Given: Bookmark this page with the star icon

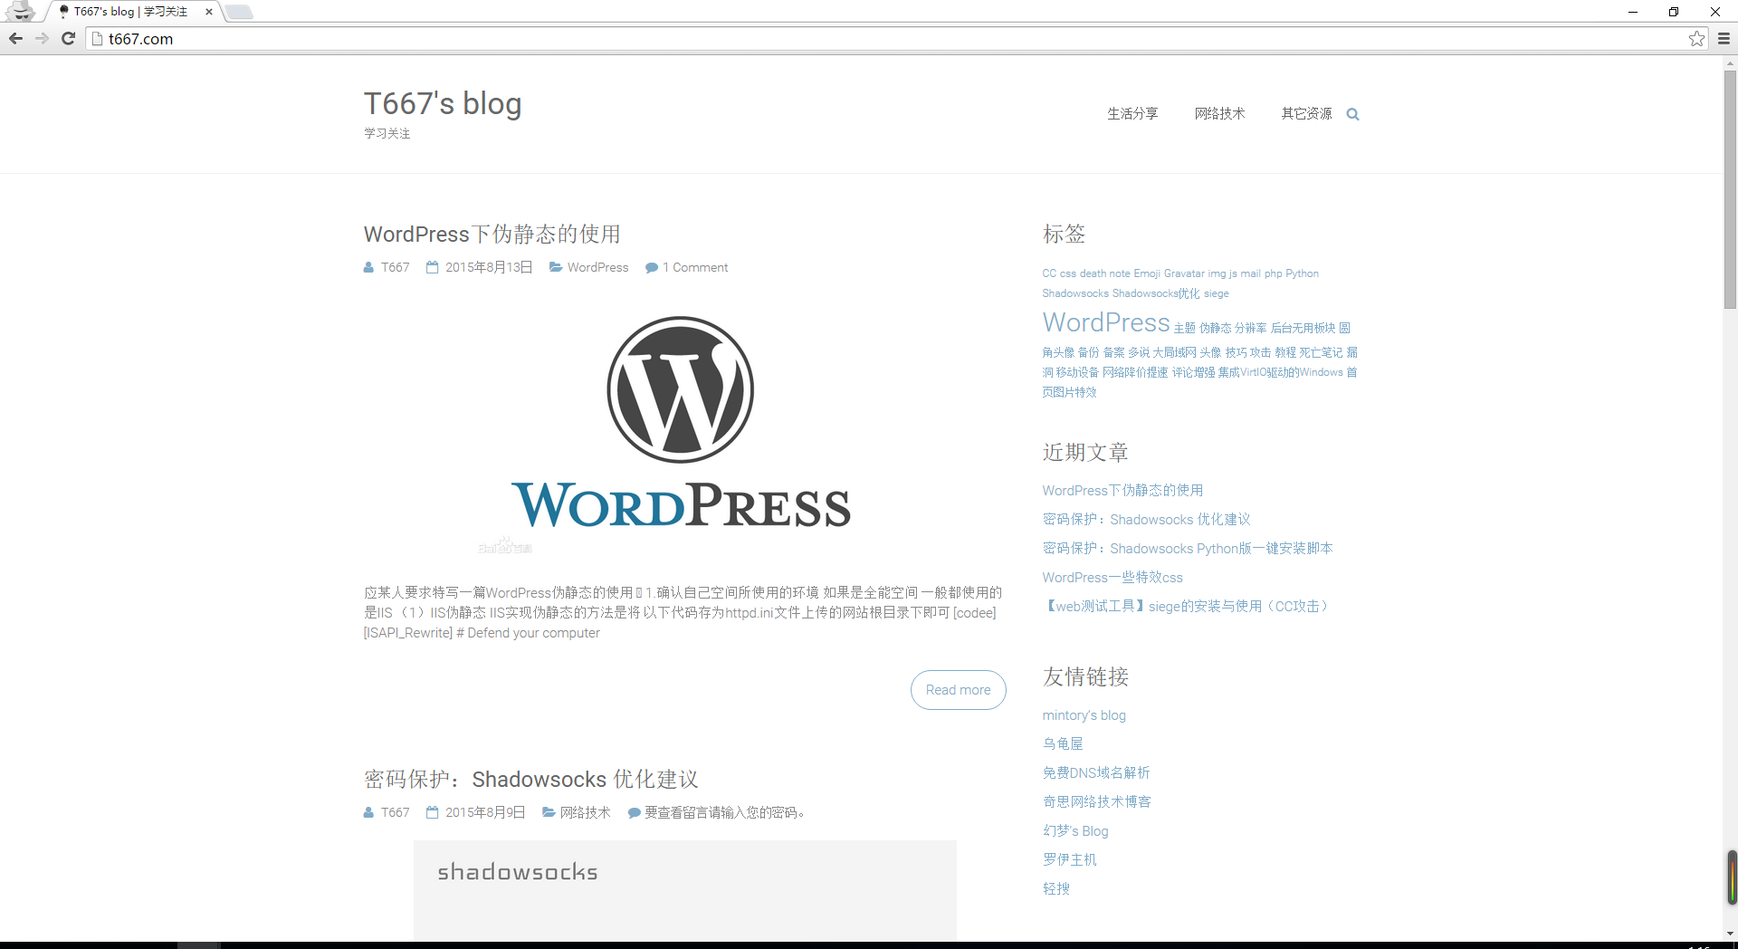Looking at the screenshot, I should (x=1696, y=39).
